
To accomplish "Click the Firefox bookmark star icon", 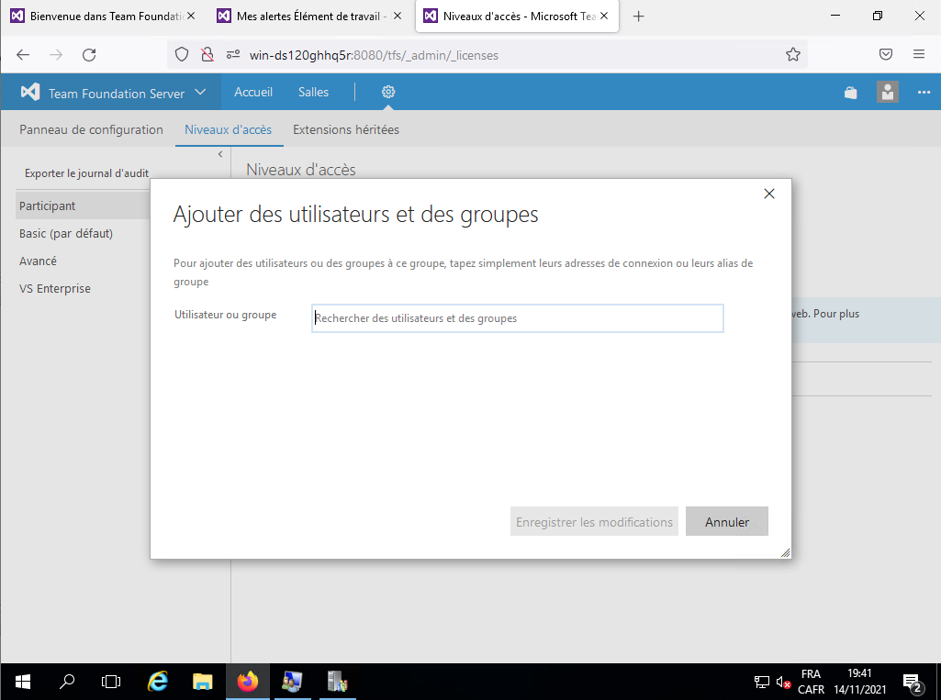I will pyautogui.click(x=793, y=55).
